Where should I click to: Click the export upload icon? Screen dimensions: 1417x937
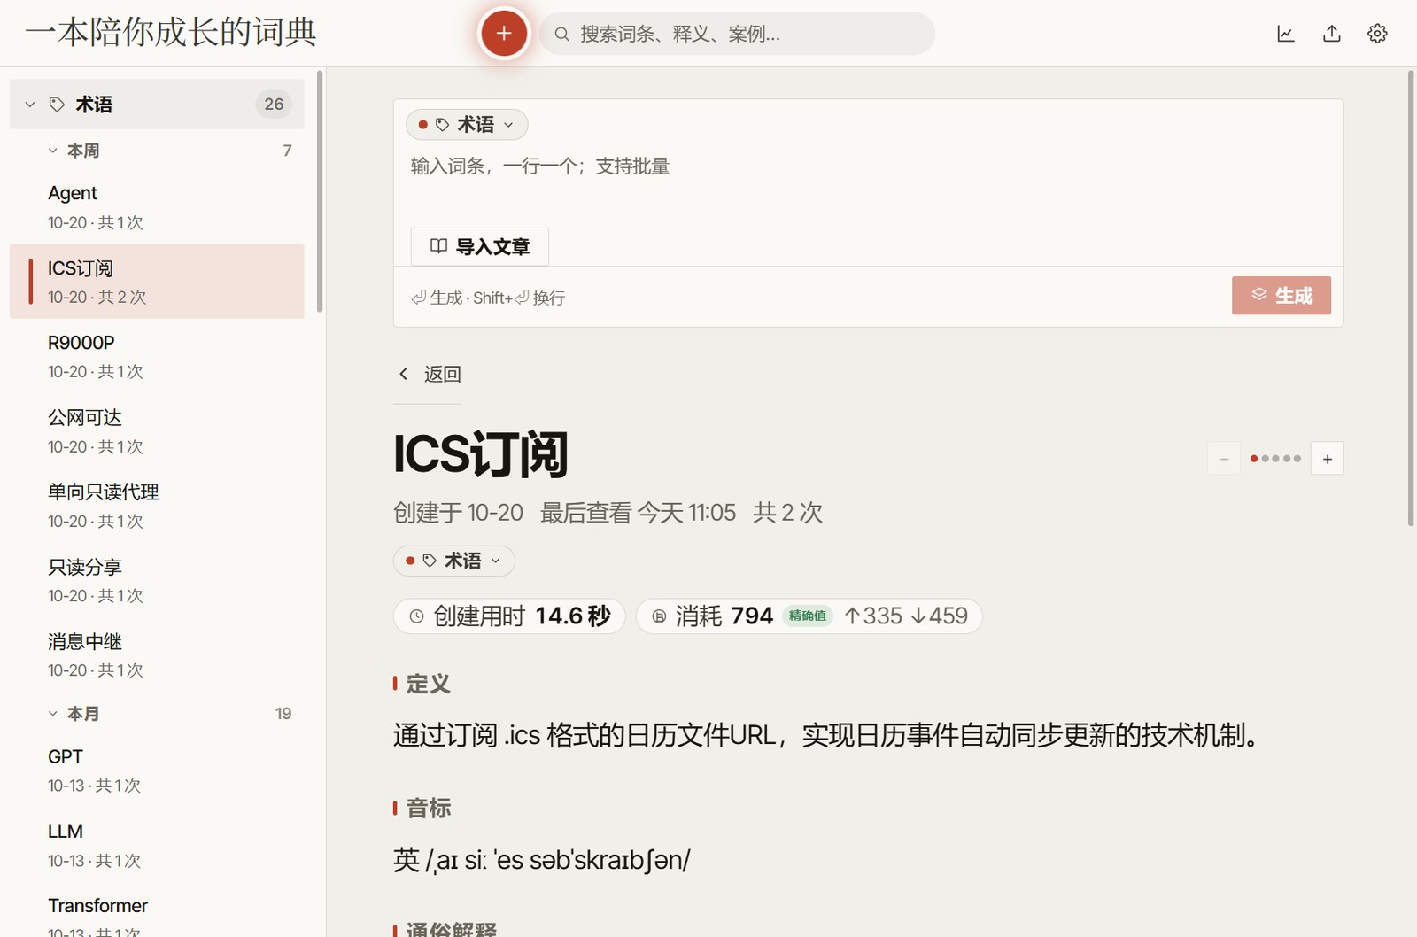click(1332, 34)
